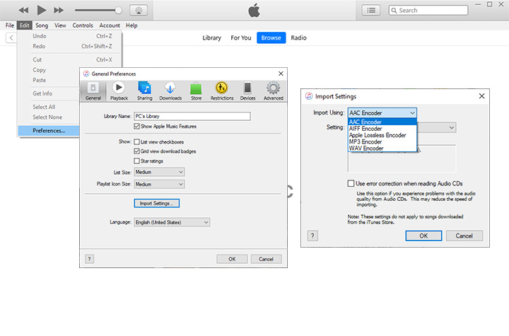
Task: Switch to the Library tab
Action: tap(211, 37)
